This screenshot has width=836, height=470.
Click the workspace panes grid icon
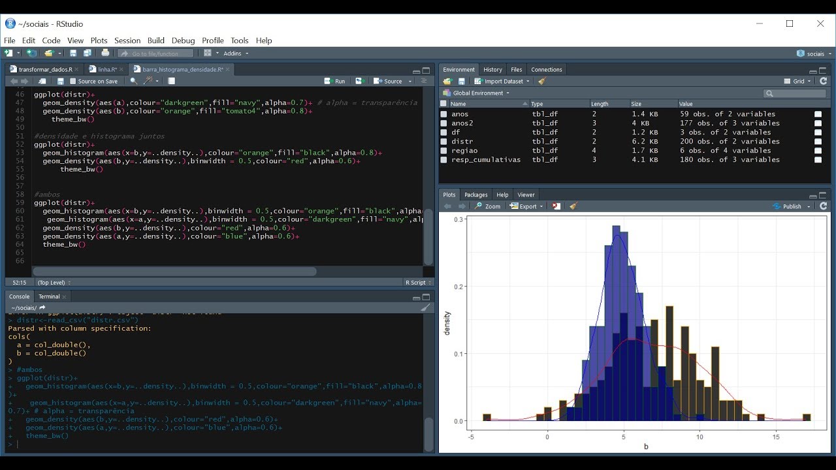click(208, 54)
